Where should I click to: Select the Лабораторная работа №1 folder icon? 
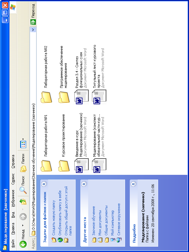46,166
